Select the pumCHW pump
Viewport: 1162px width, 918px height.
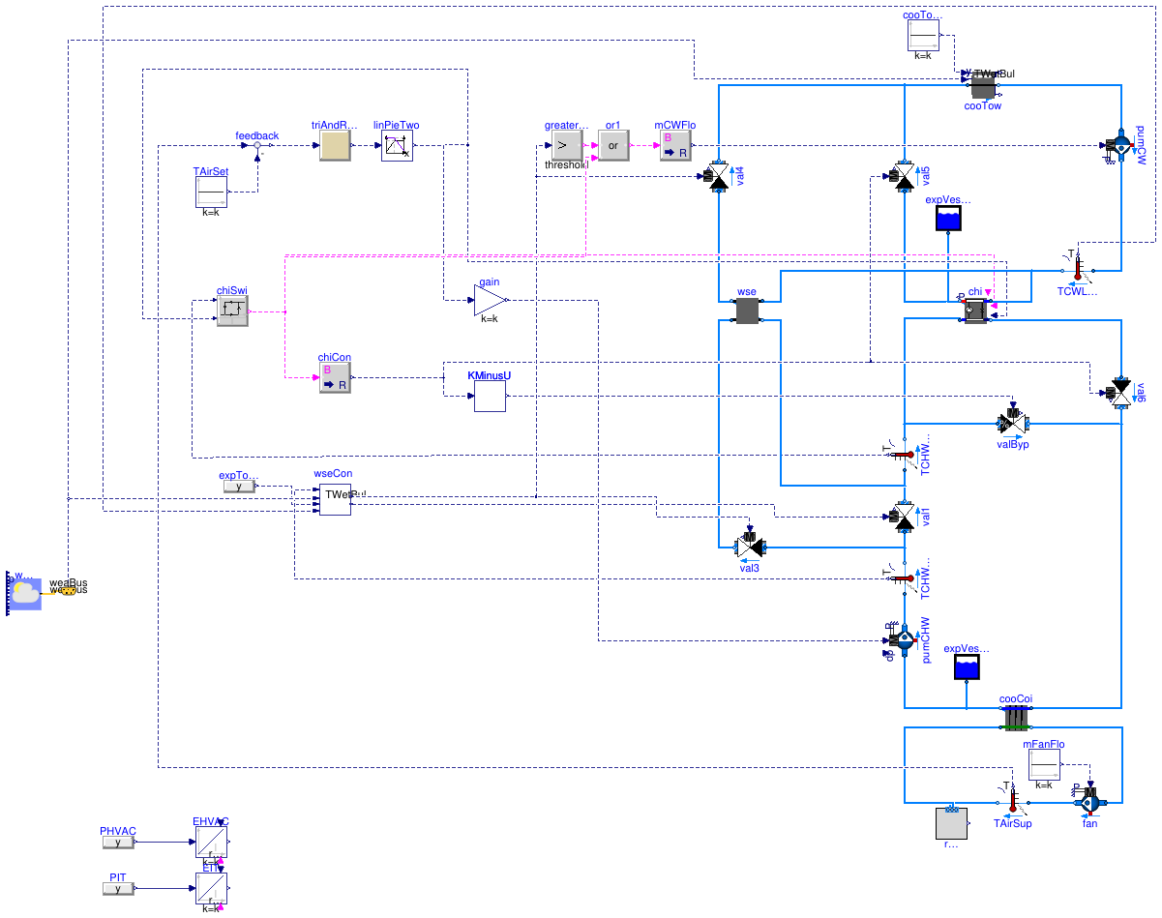coord(903,639)
